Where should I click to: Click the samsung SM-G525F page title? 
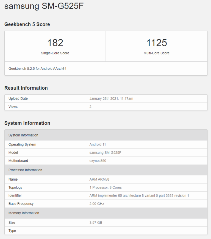point(44,7)
